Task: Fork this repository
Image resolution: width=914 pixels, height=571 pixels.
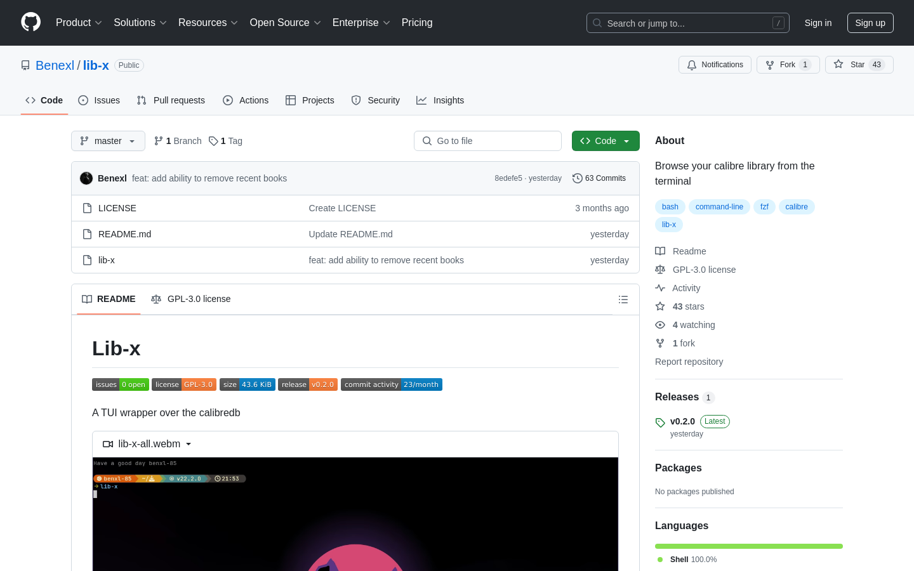Action: 788,65
